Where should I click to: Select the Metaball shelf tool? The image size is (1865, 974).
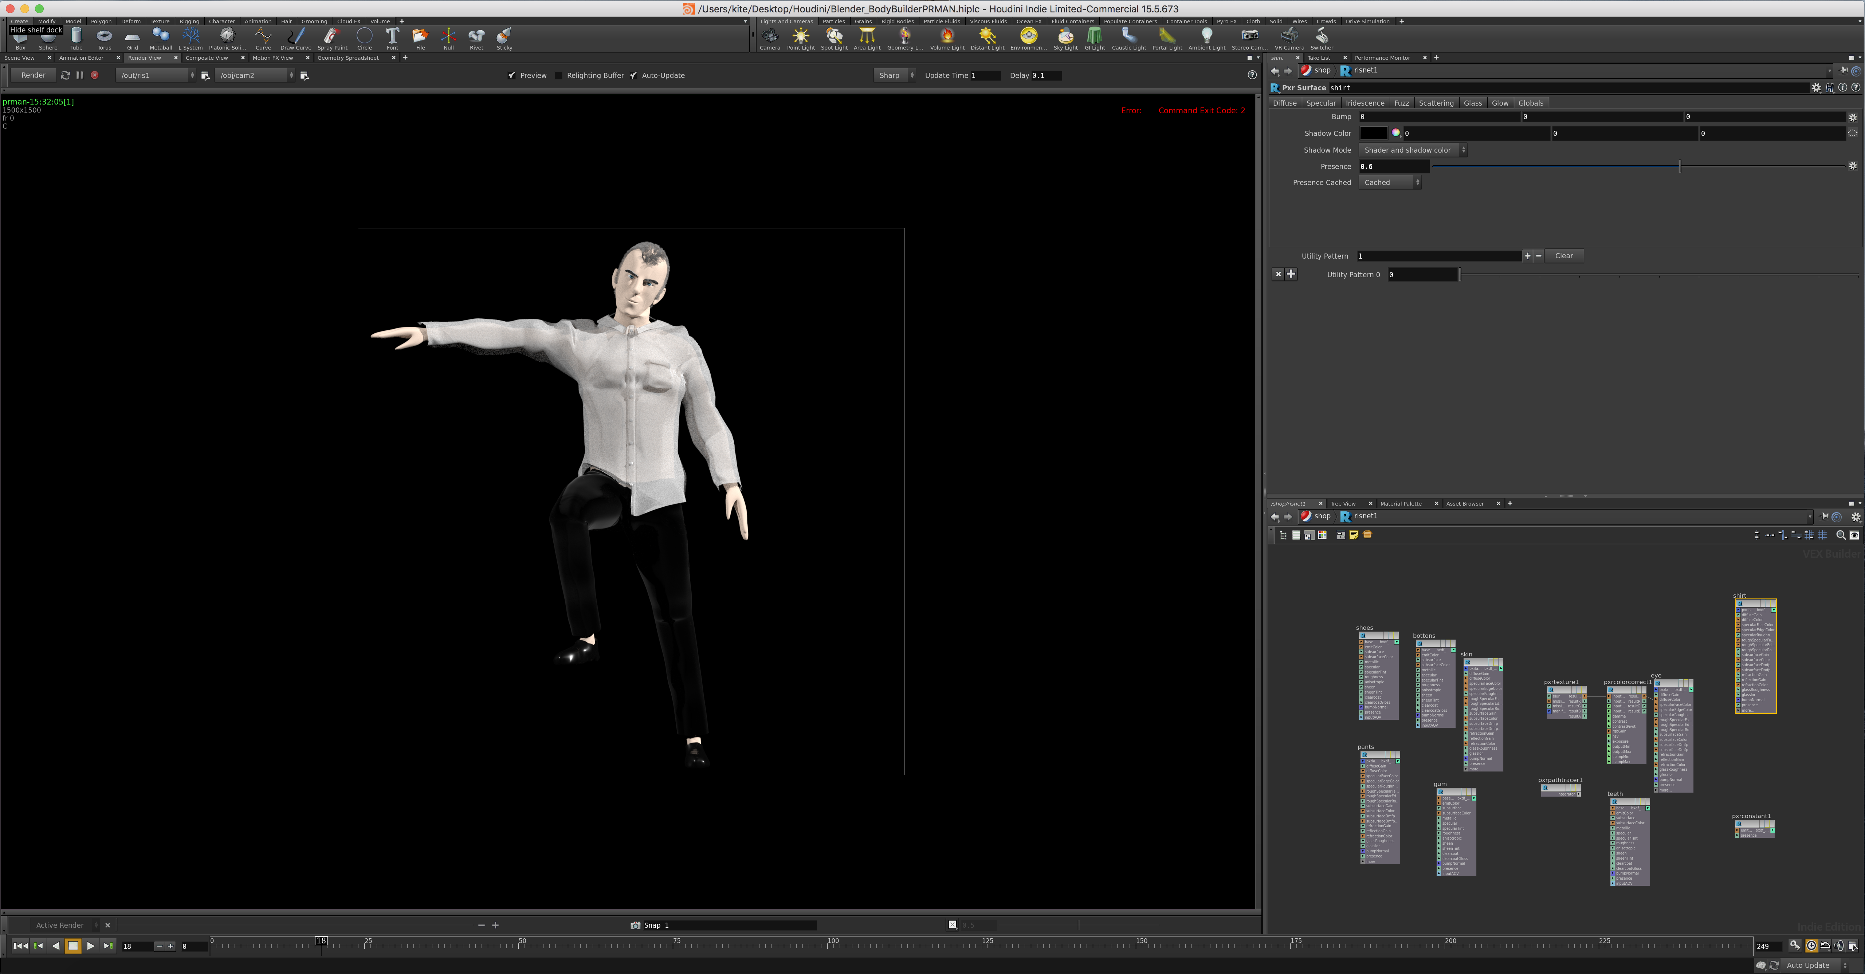(x=161, y=38)
